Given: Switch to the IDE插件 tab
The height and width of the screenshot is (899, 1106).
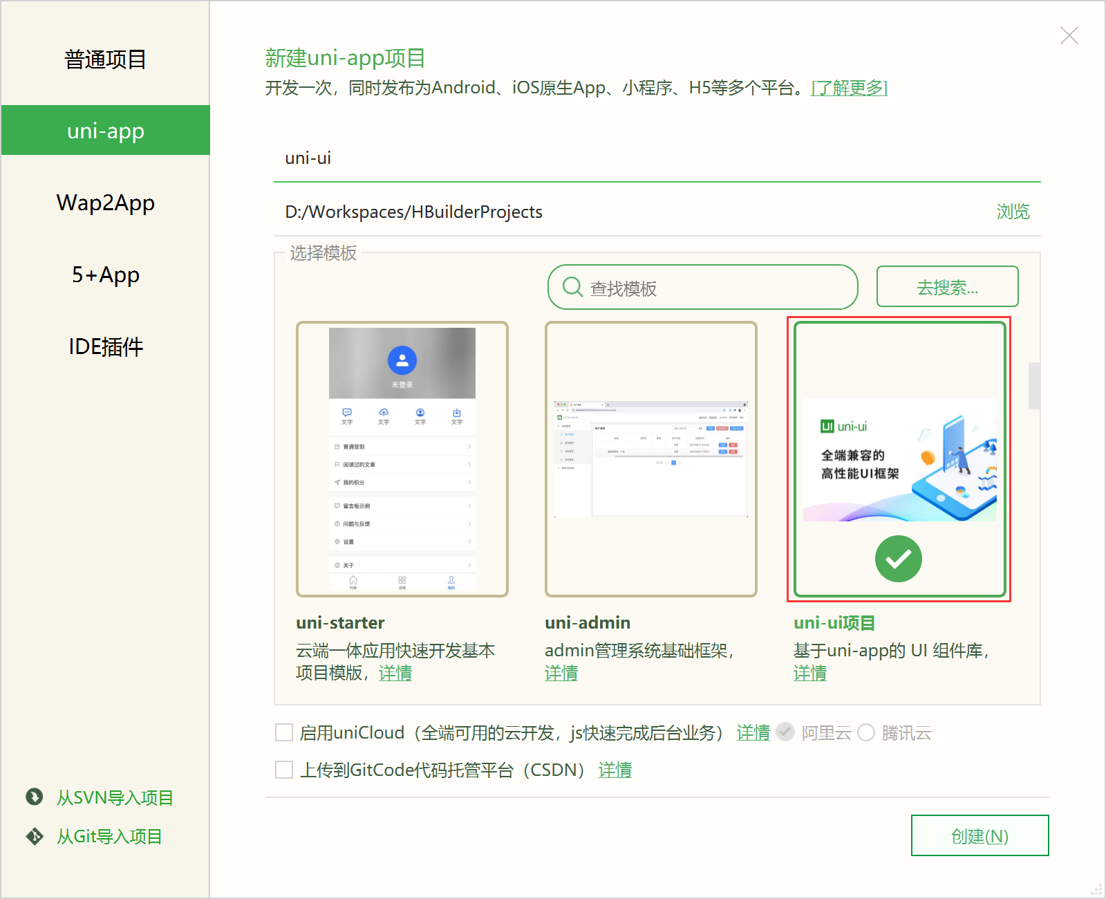Looking at the screenshot, I should coord(105,346).
